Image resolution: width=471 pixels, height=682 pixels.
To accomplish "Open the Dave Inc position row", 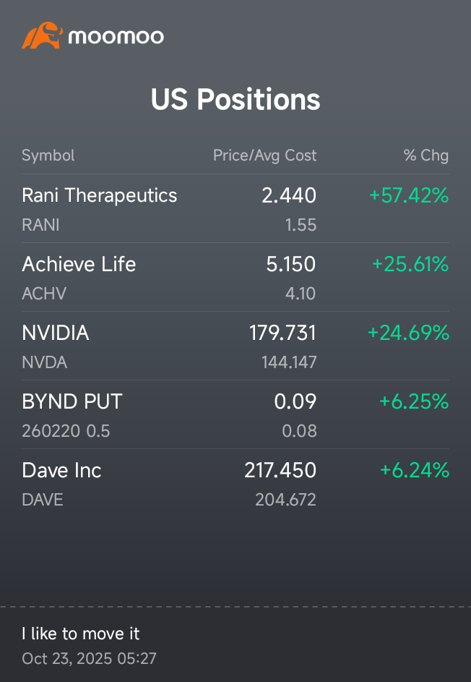I will pyautogui.click(x=236, y=483).
